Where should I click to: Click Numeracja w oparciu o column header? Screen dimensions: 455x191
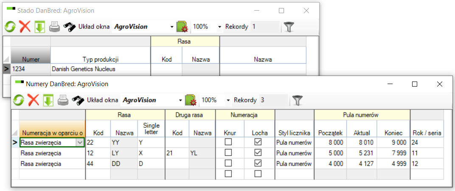point(53,128)
